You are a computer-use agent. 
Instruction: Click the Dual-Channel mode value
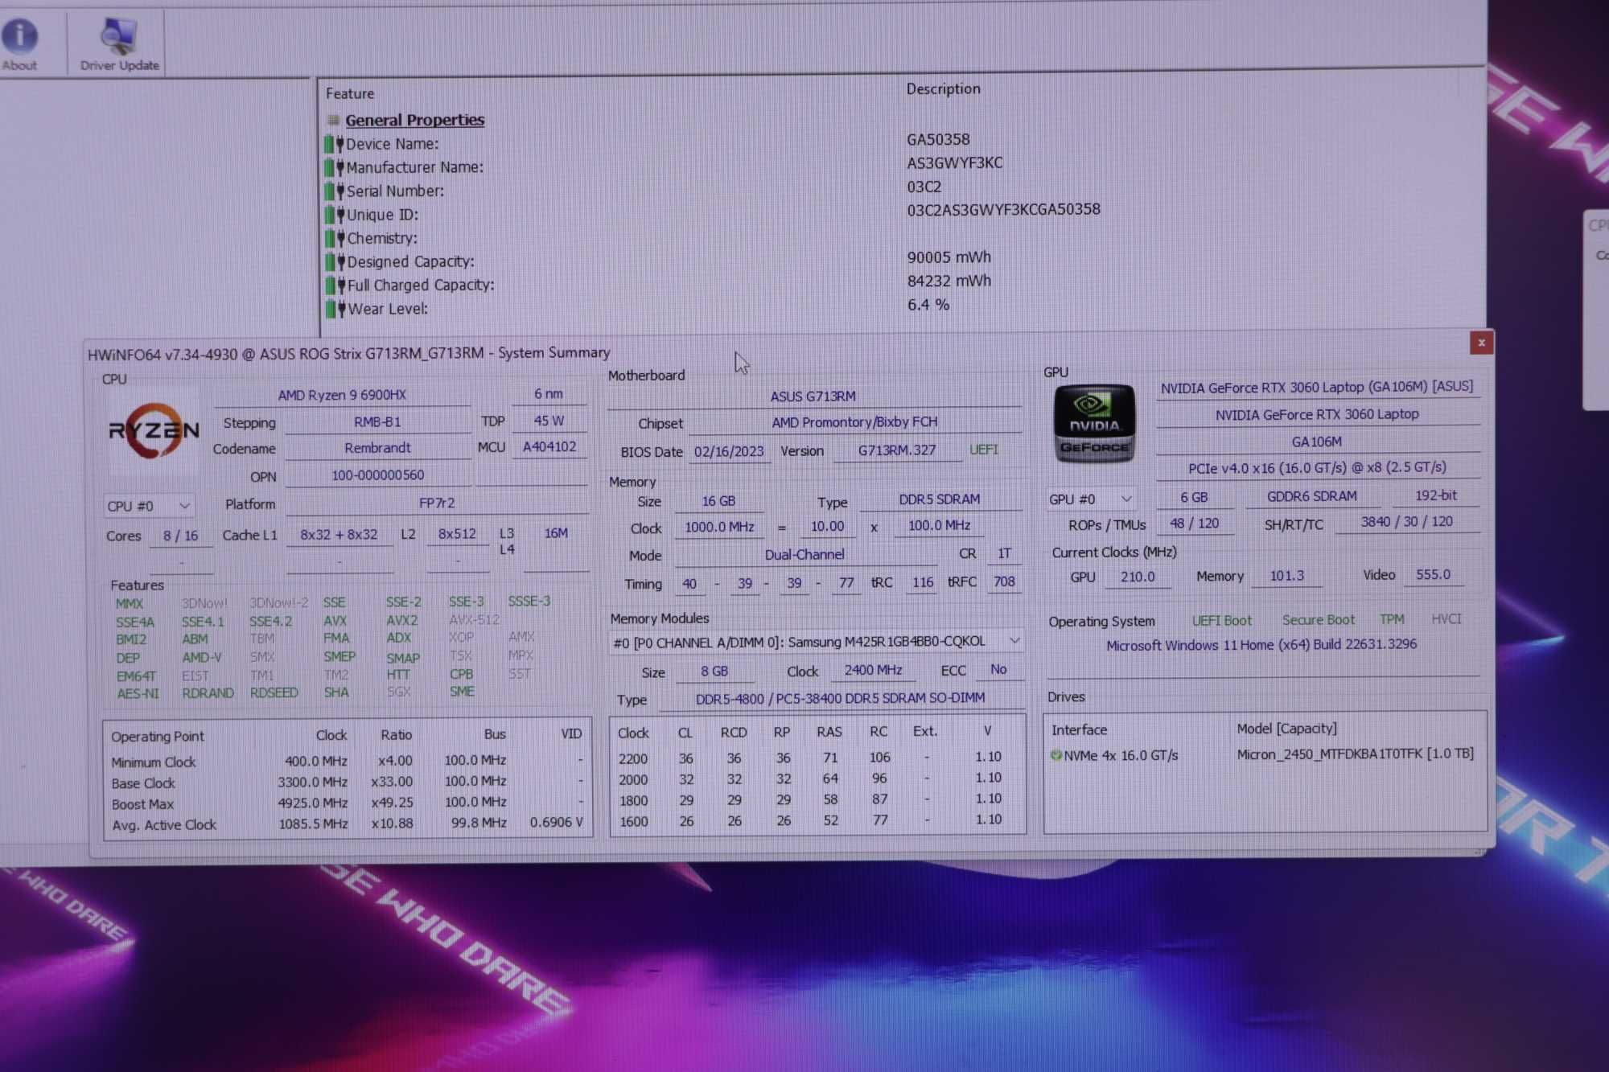pyautogui.click(x=804, y=555)
